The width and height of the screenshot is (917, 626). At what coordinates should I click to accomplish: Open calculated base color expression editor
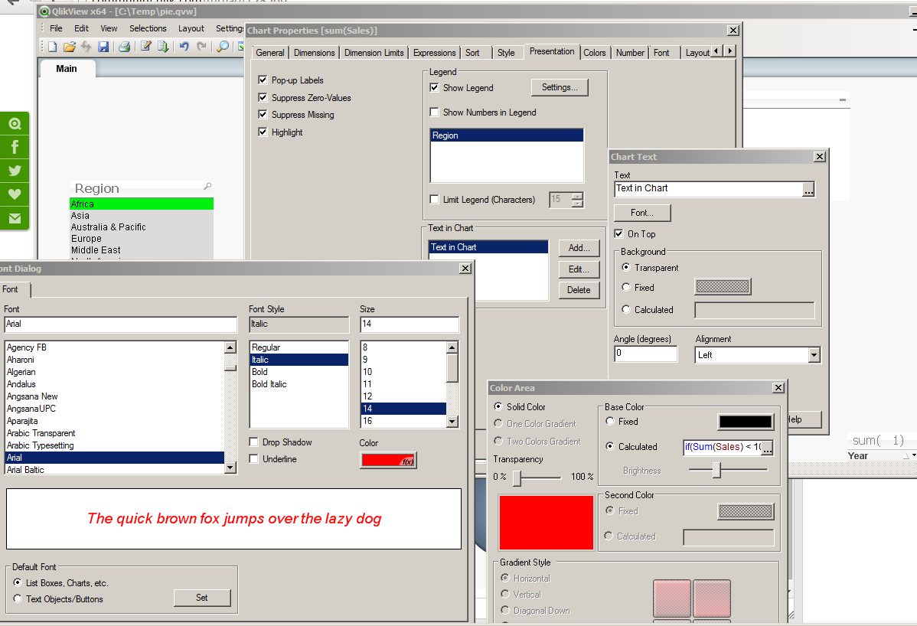pos(767,447)
